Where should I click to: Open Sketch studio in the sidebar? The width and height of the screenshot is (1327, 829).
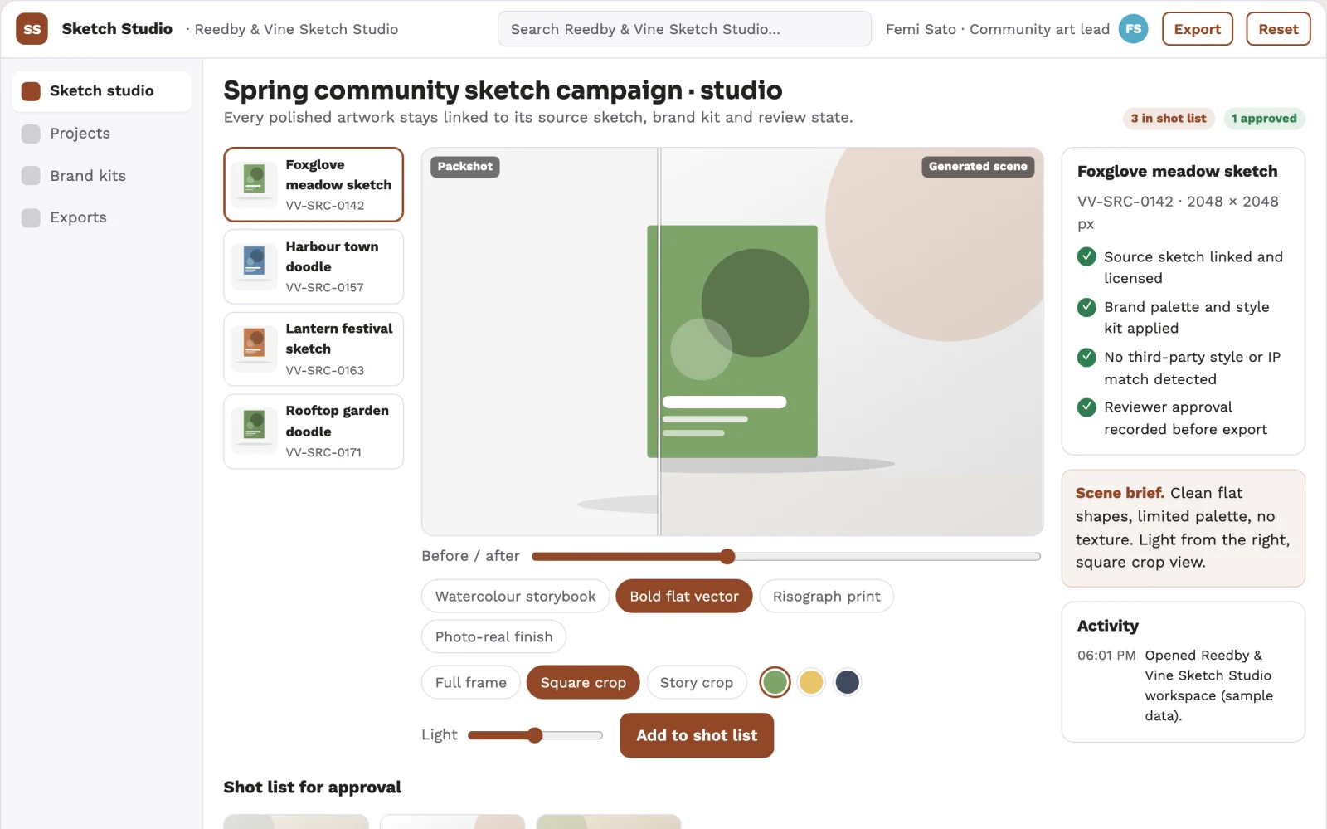click(x=101, y=91)
